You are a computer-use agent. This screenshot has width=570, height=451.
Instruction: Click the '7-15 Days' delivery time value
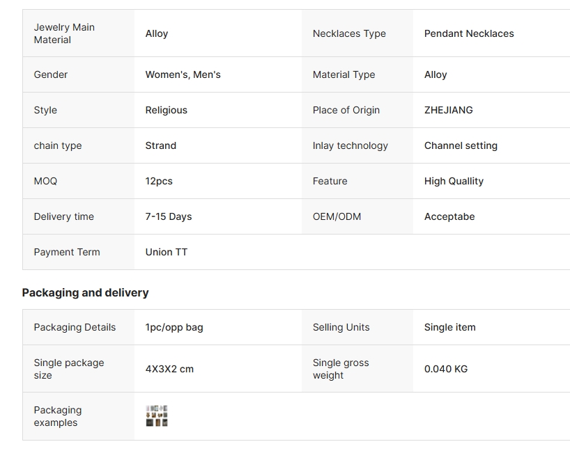click(168, 216)
